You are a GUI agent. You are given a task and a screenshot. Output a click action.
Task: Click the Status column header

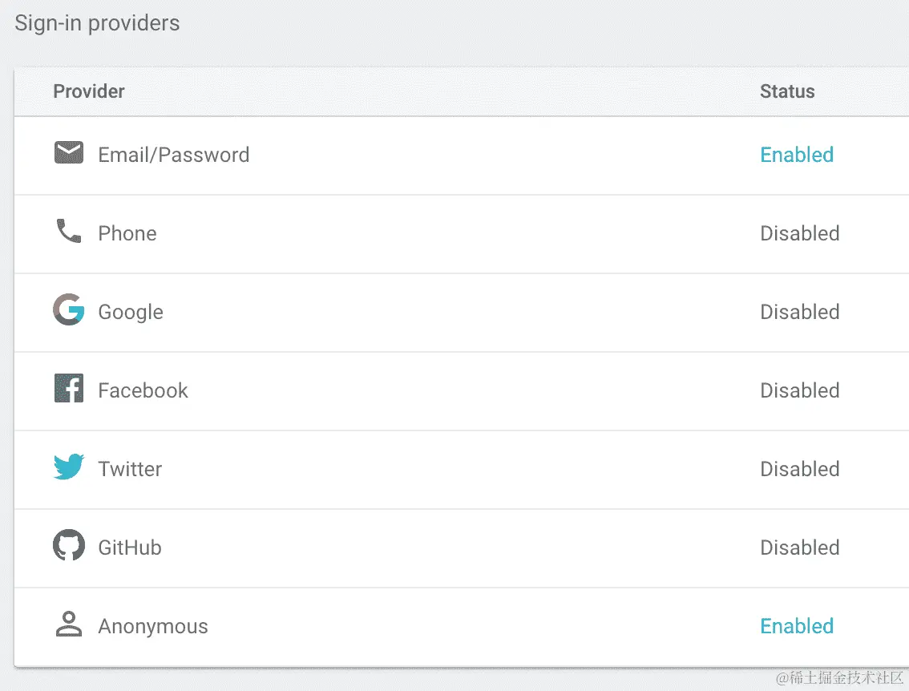[x=786, y=91]
